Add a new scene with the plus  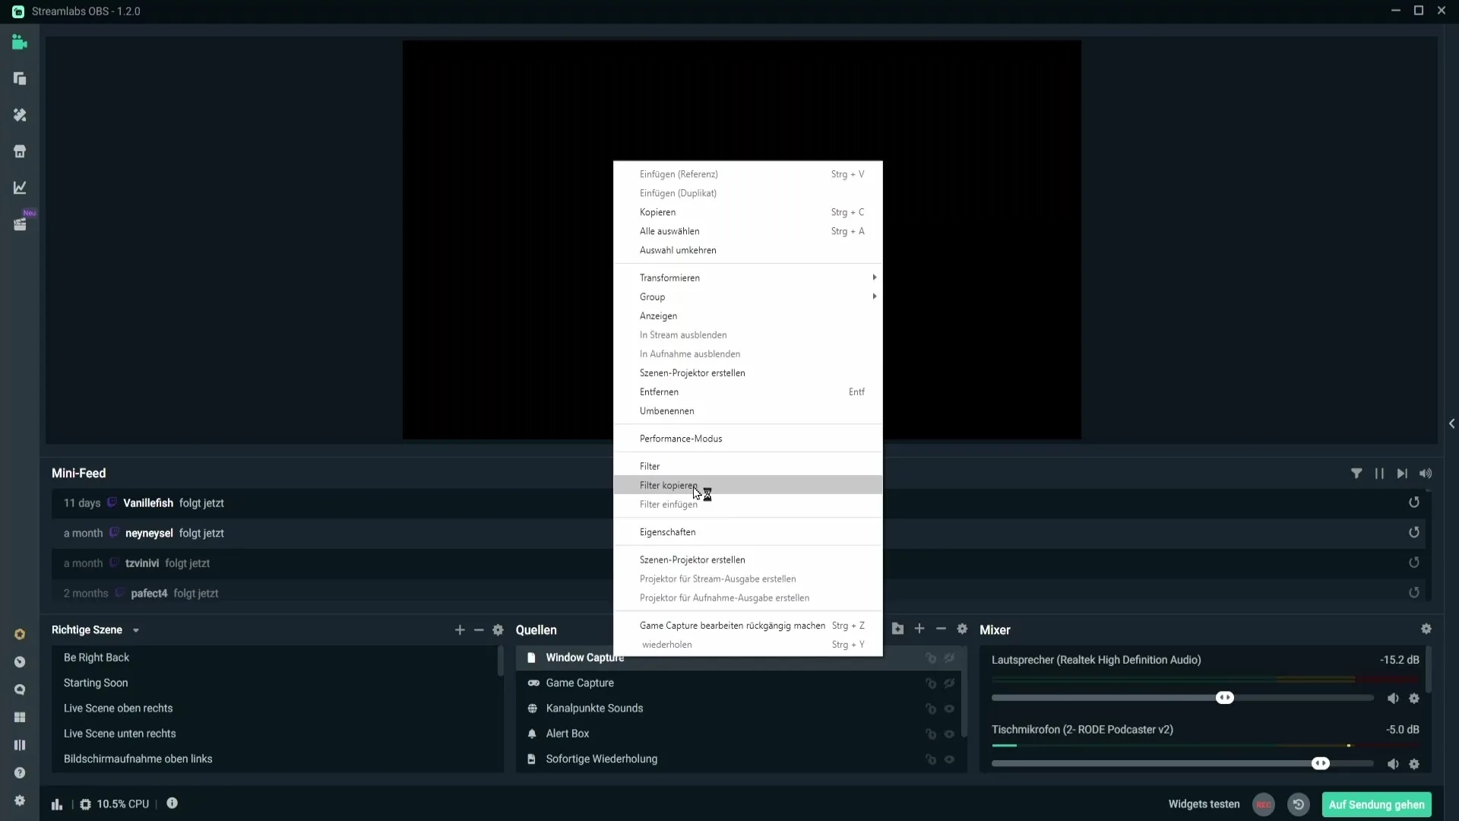pyautogui.click(x=460, y=630)
